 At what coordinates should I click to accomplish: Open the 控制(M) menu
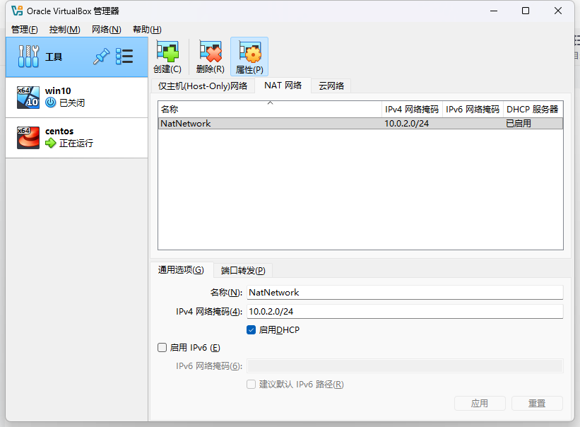[65, 29]
